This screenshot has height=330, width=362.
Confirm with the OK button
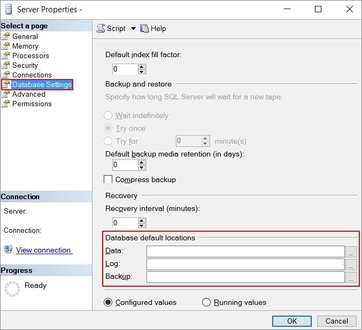pyautogui.click(x=292, y=321)
